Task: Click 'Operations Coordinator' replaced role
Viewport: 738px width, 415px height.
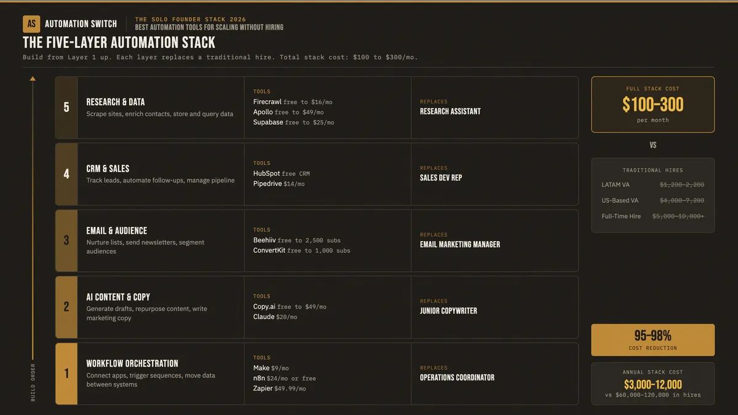Action: click(x=457, y=377)
